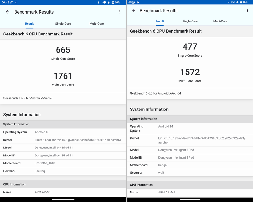This screenshot has width=253, height=202.
Task: Switch to the Multi-Core tab on the right
Action: [220, 21]
